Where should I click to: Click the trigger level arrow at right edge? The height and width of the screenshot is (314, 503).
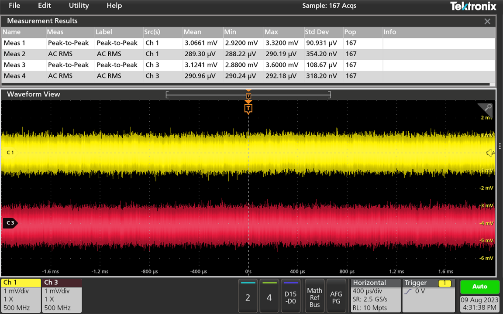pyautogui.click(x=490, y=153)
